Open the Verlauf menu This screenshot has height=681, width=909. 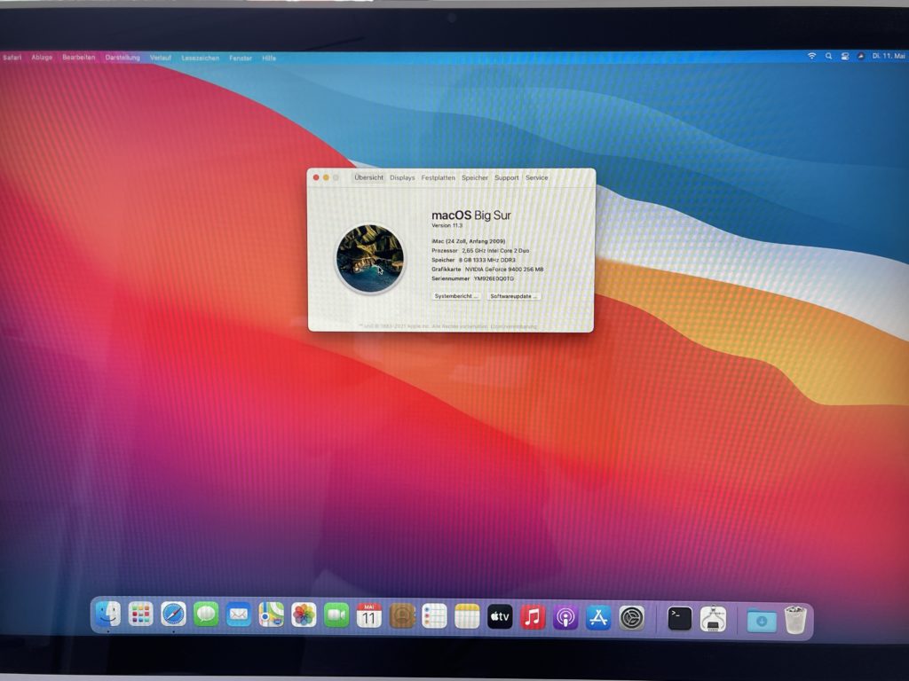tap(161, 58)
